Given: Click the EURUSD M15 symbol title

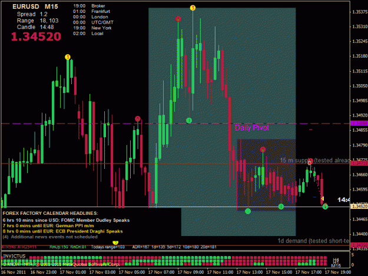Looking at the screenshot, I should 35,6.
